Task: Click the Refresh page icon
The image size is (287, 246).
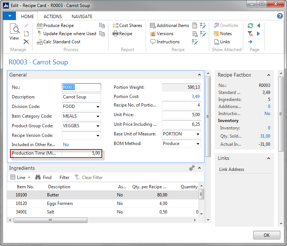Action: [250, 26]
